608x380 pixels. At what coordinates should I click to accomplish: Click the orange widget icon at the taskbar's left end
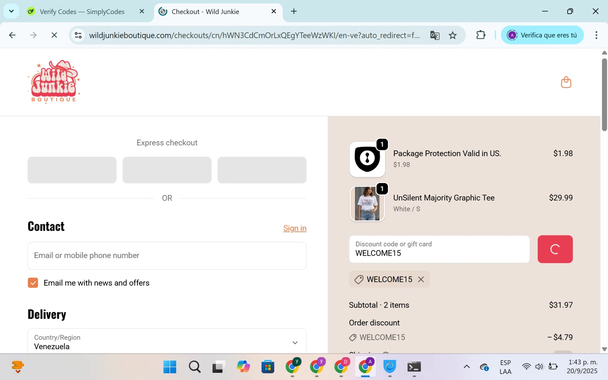click(18, 367)
